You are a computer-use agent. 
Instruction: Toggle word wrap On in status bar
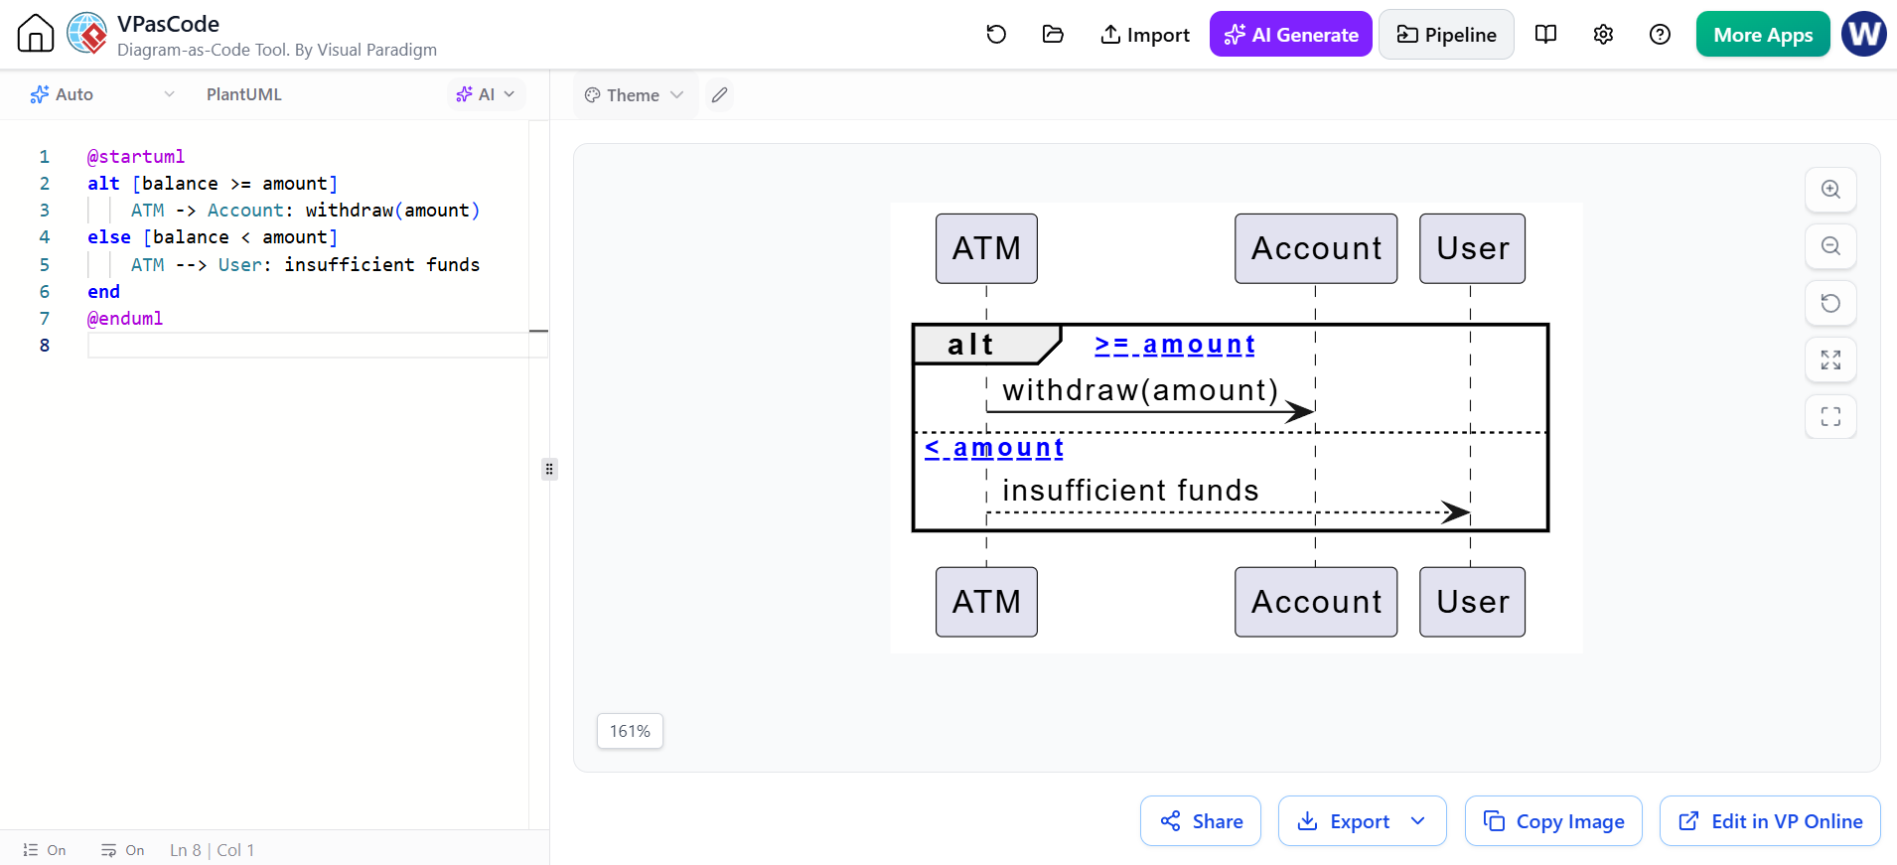[x=122, y=850]
